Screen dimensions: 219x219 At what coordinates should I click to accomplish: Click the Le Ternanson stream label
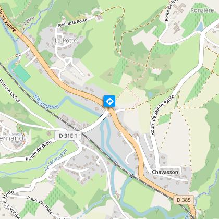[x=56, y=160]
